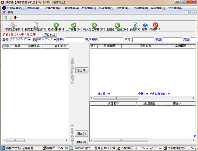Open the 报表管理[7] menu
The height and width of the screenshot is (151, 198).
point(123,8)
